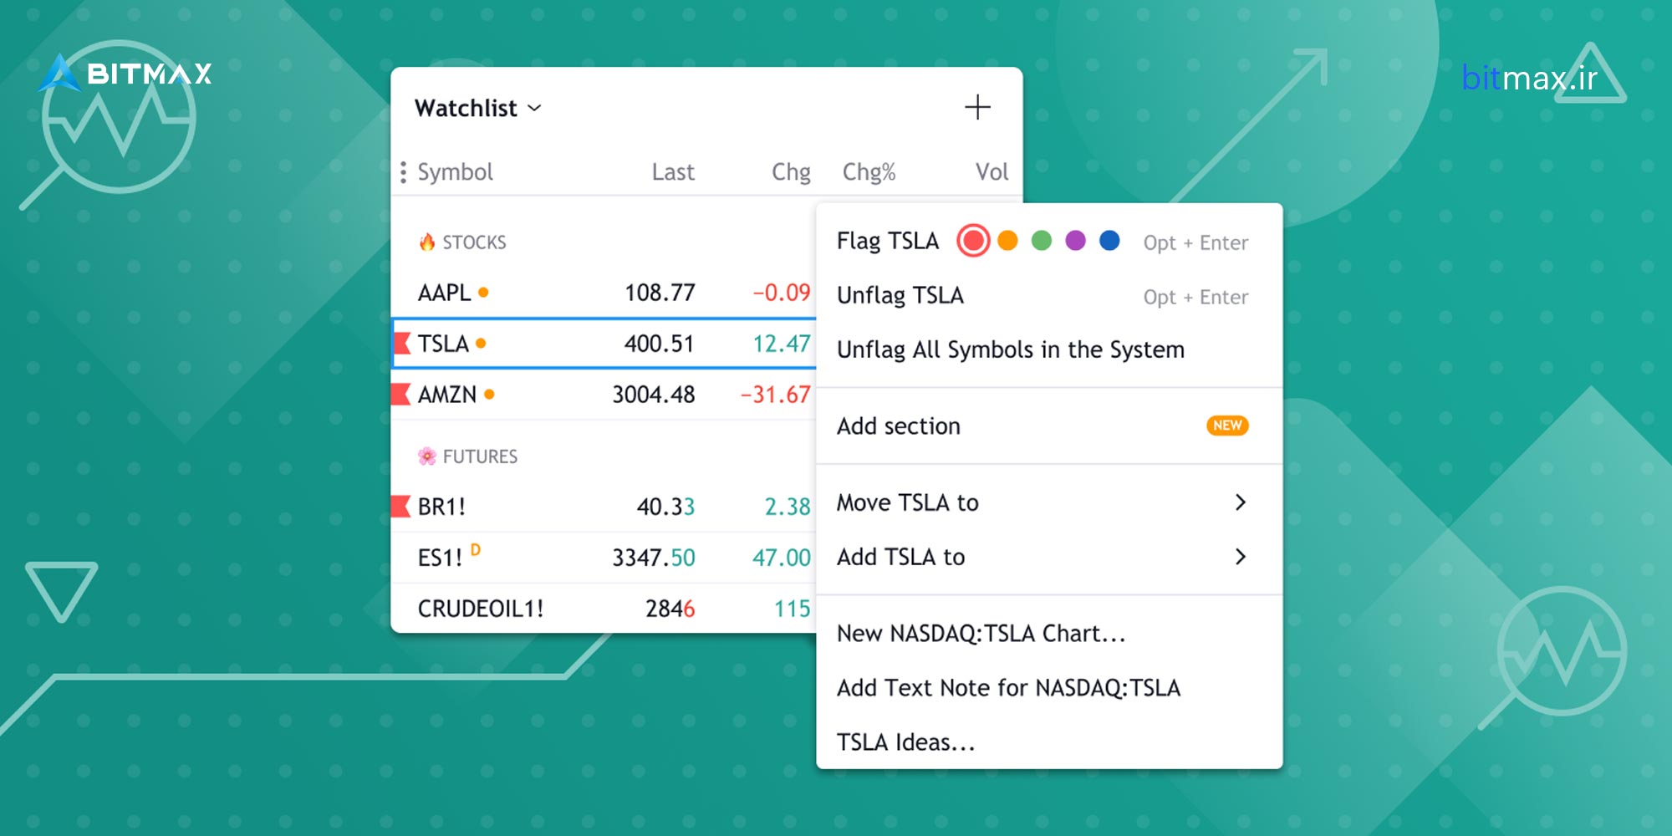Open the BITMAX logo
1672x836 pixels.
tap(125, 74)
